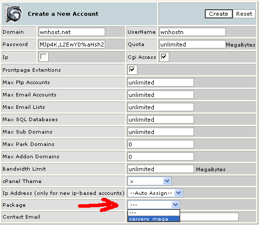Screen dimensions: 259x226
Task: Focus the Bandwidth Limit field
Action: pos(161,169)
